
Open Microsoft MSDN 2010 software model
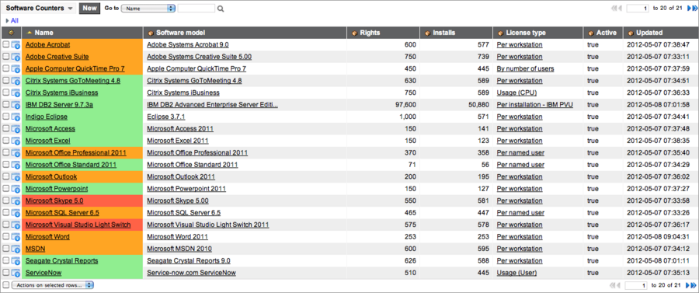point(179,249)
